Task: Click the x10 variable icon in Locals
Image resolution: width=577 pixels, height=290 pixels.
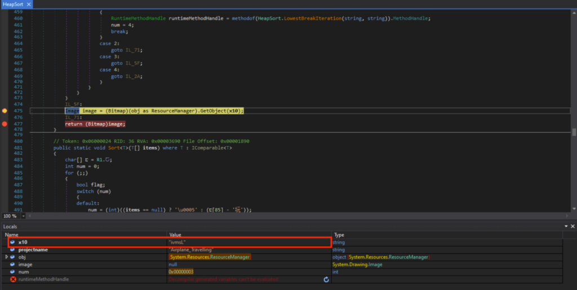Action: 12,242
